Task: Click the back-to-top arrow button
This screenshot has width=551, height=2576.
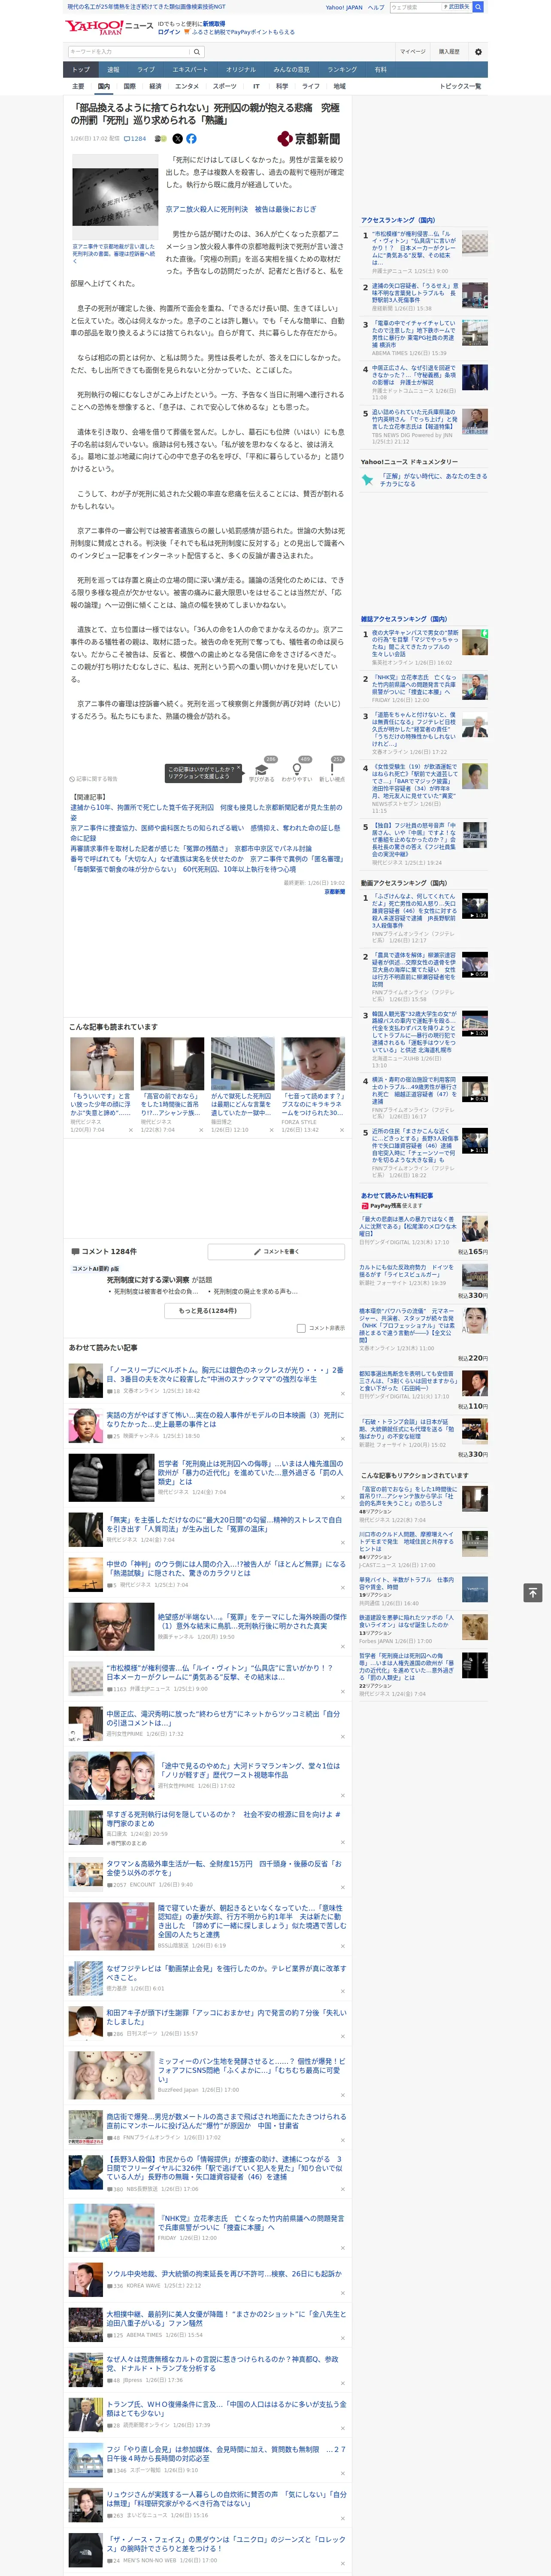Action: 532,1593
